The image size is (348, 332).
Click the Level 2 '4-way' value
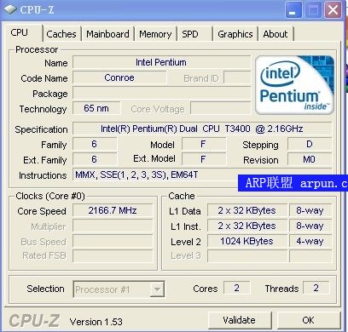[310, 241]
